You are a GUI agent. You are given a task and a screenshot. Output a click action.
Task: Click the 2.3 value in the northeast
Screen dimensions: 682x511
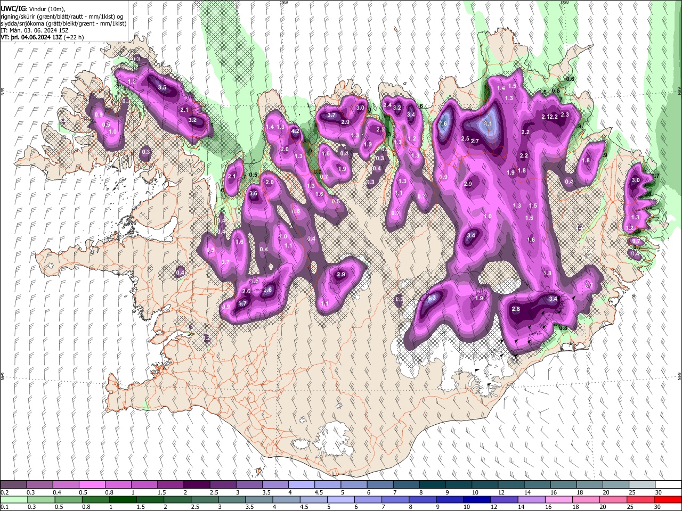click(x=565, y=114)
